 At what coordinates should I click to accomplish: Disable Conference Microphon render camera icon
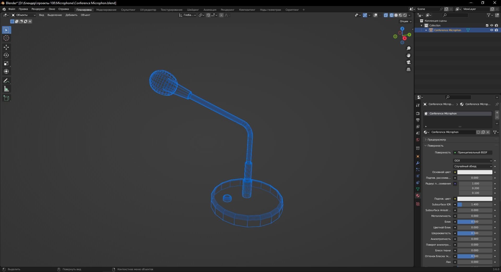496,30
